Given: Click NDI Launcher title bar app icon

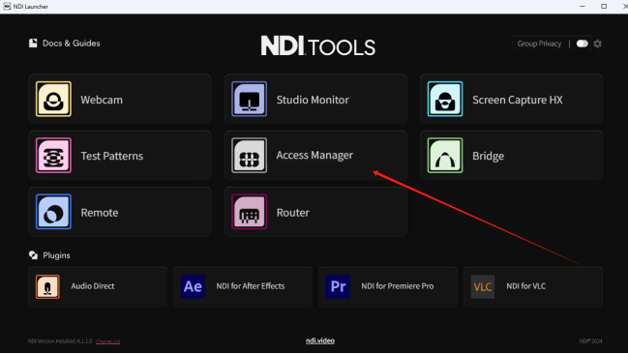Looking at the screenshot, I should click(7, 7).
